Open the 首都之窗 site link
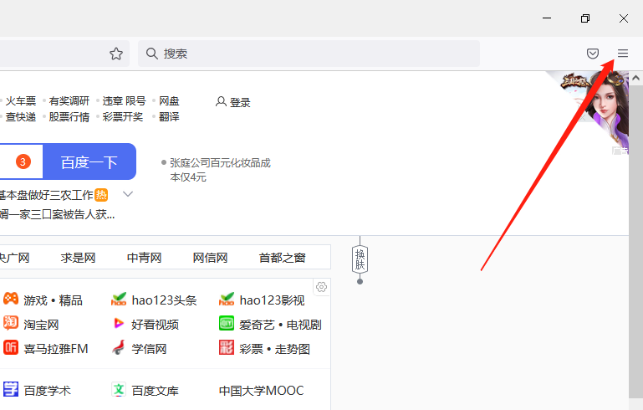 282,258
